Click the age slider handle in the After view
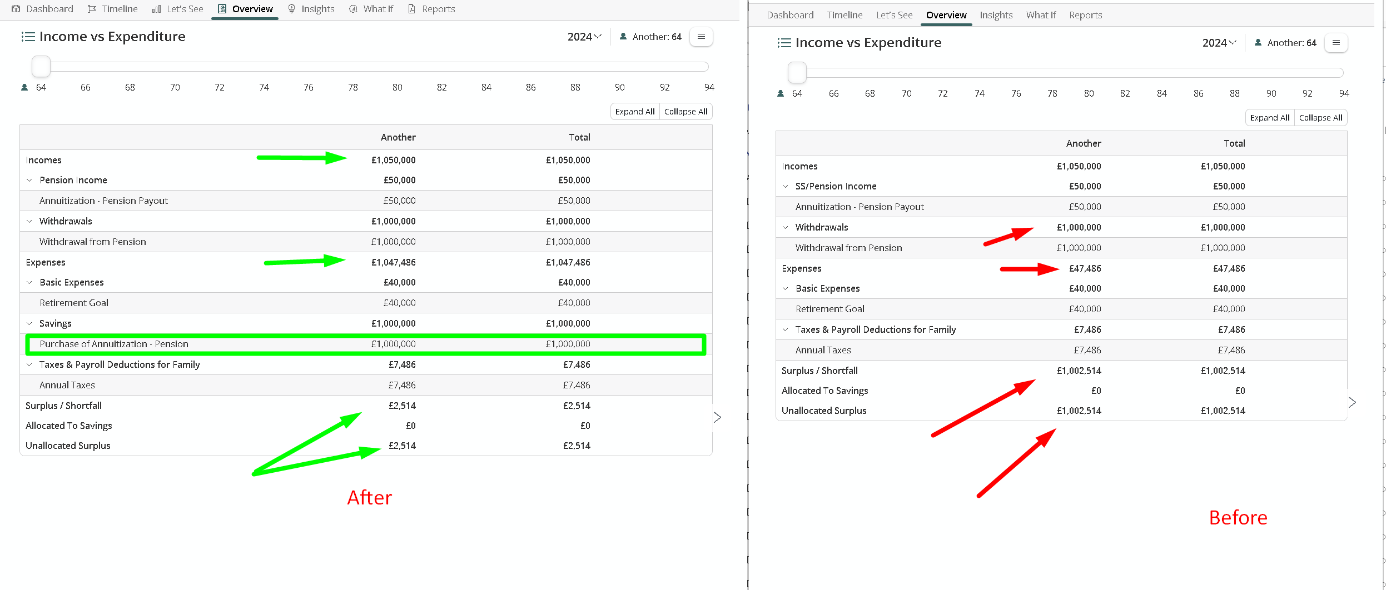This screenshot has height=590, width=1386. coord(41,67)
